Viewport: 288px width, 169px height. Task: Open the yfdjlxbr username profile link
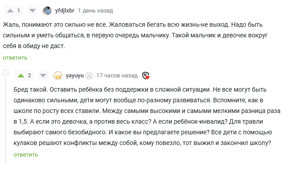coord(65,11)
